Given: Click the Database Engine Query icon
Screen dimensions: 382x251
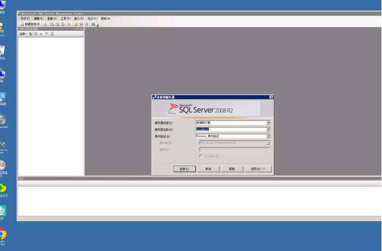Looking at the screenshot, I should tap(45, 24).
